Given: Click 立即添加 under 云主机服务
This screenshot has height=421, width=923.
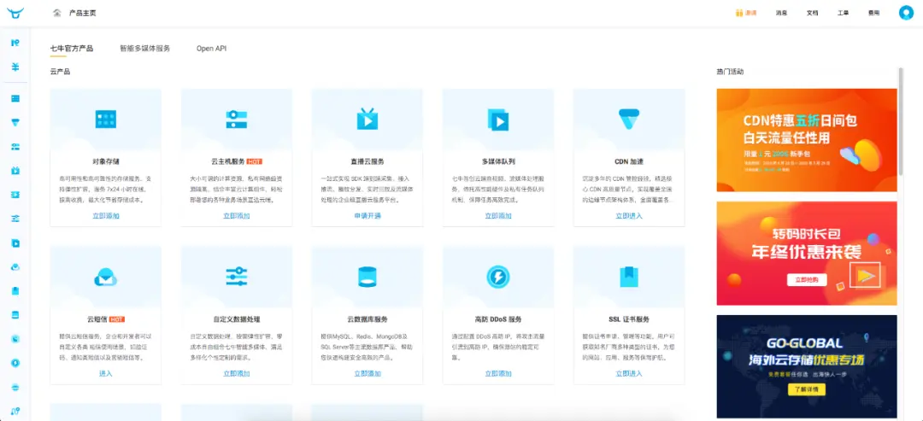Looking at the screenshot, I should pyautogui.click(x=236, y=216).
